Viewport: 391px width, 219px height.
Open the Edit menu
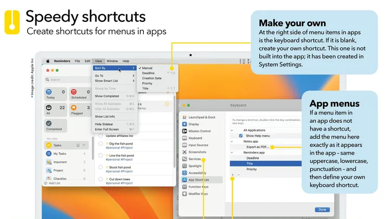87,61
